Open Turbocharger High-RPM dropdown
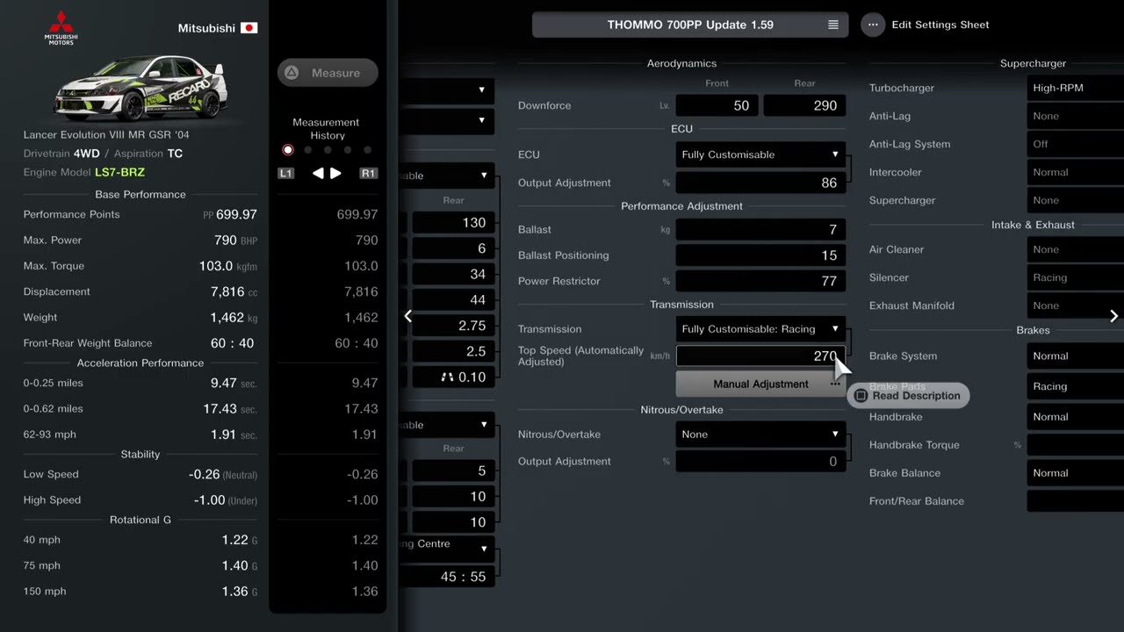 tap(1075, 88)
